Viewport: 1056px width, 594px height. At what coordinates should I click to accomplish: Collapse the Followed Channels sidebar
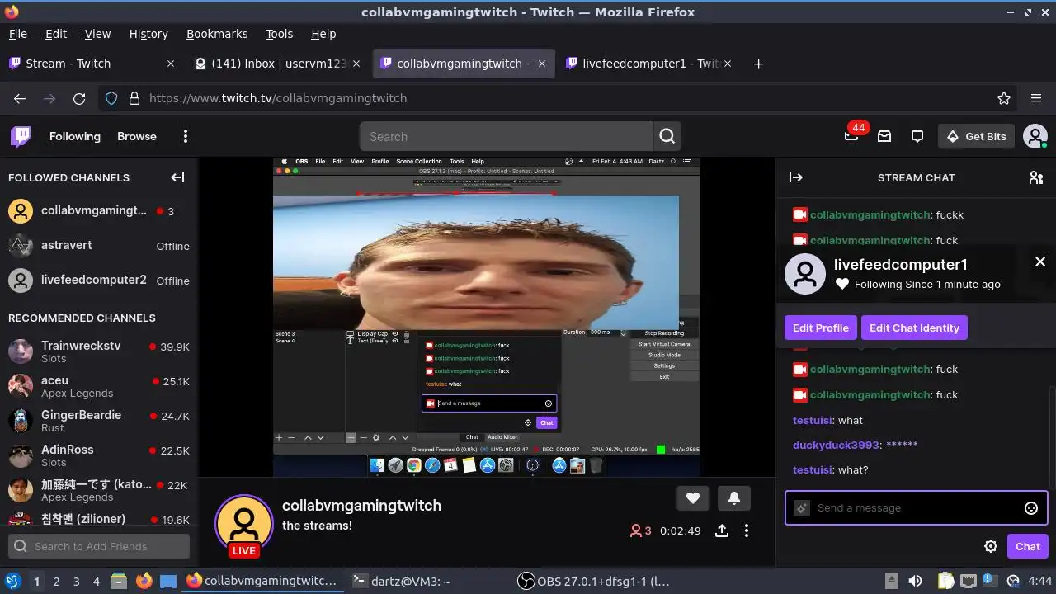point(177,177)
